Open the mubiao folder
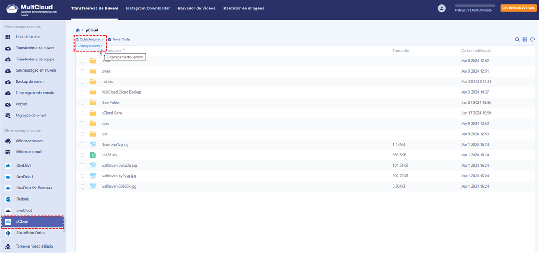 click(107, 81)
